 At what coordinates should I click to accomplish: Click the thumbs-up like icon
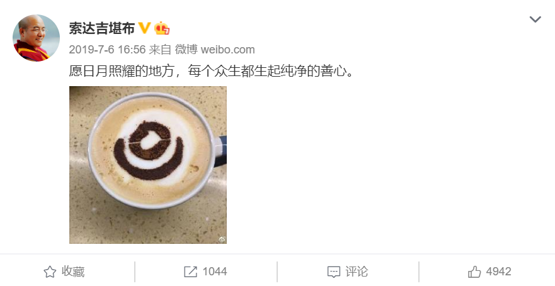[x=474, y=272]
